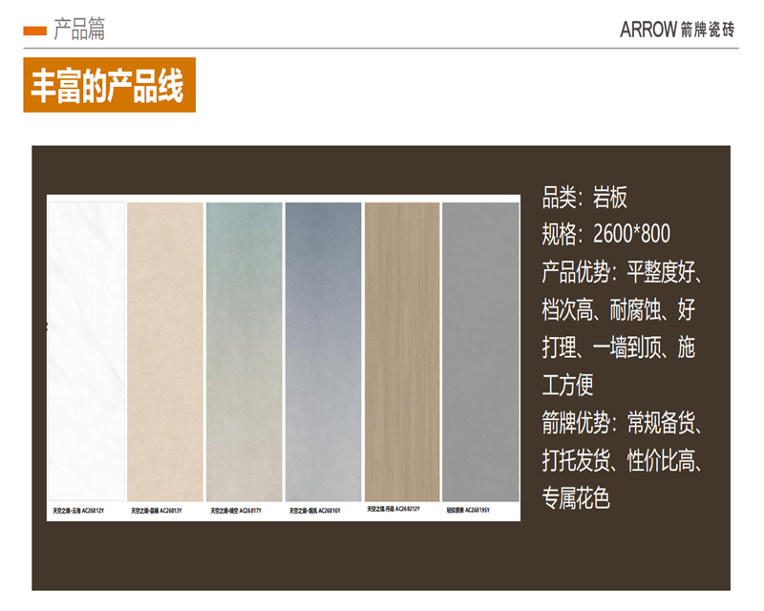This screenshot has width=764, height=611.
Task: Click the 品类：岩板 text line
Action: click(x=584, y=199)
